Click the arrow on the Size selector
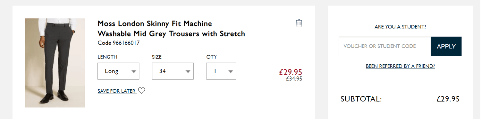481x119 pixels. tap(188, 72)
